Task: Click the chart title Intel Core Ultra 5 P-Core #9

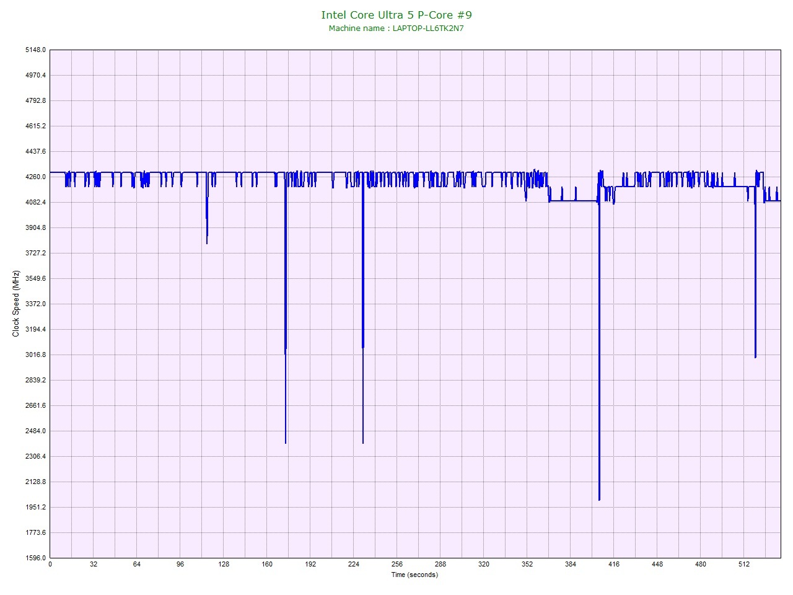Action: 396,15
